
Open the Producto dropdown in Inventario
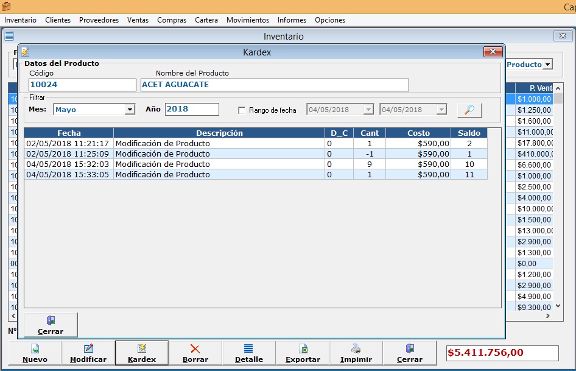coord(547,65)
